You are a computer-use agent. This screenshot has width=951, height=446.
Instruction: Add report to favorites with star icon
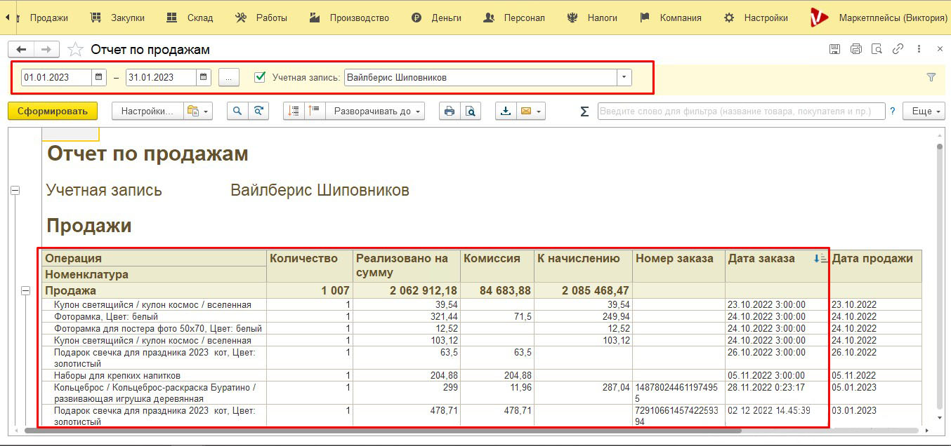pos(74,49)
